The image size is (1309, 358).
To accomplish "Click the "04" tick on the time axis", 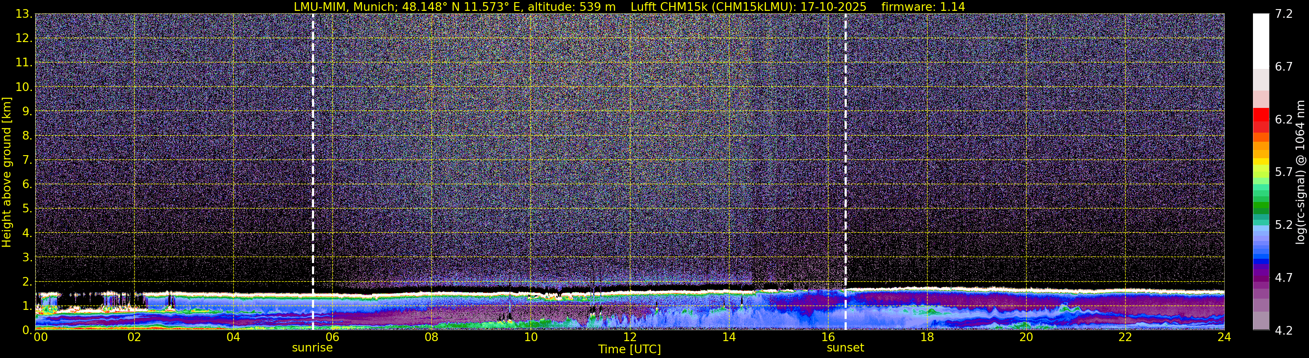I will tap(233, 337).
